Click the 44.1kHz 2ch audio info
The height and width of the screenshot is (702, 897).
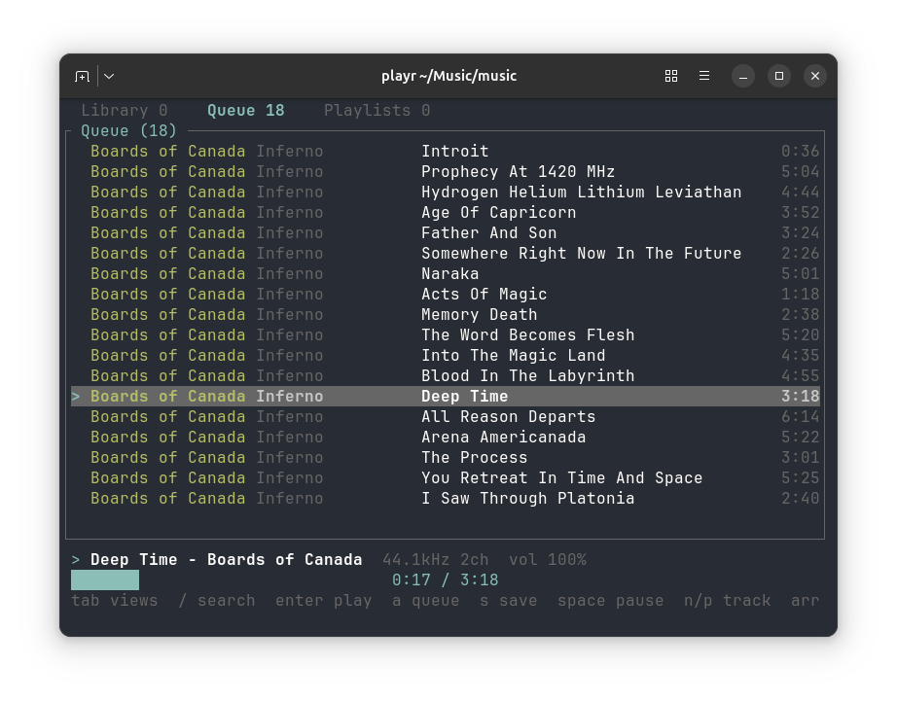[x=435, y=560]
